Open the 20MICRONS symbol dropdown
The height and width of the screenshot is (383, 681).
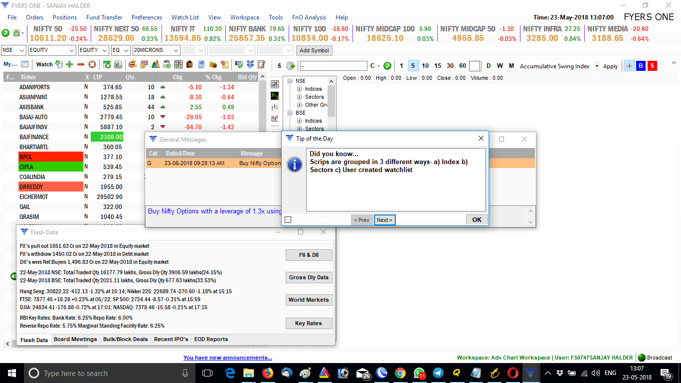point(176,50)
